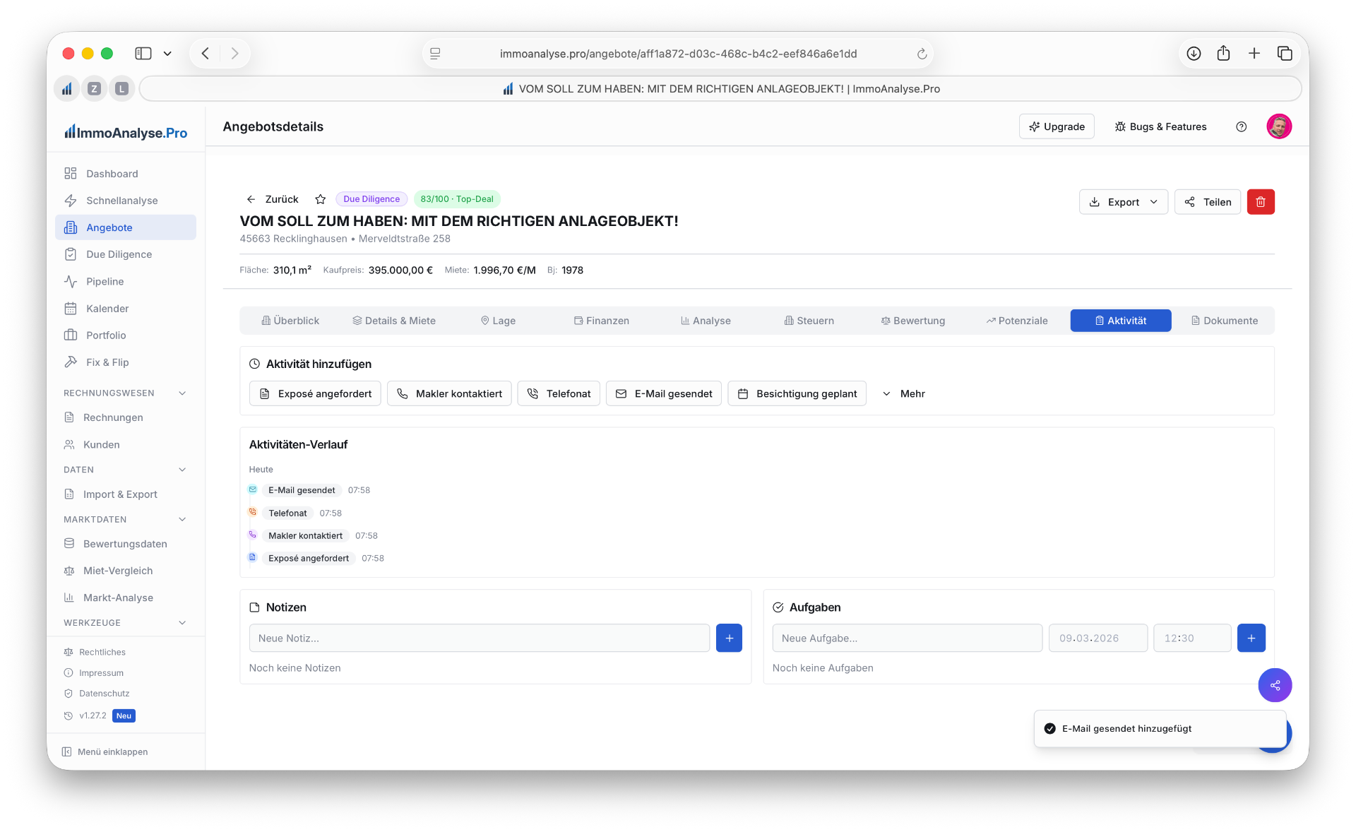
Task: Click the pinned tab labeled L
Action: tap(121, 89)
